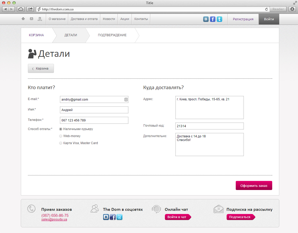The width and height of the screenshot is (298, 233).
Task: Select Наличными курьеру payment option
Action: [61, 129]
